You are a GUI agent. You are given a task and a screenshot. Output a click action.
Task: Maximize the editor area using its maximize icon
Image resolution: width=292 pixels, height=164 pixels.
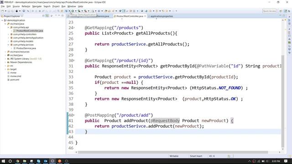click(284, 16)
